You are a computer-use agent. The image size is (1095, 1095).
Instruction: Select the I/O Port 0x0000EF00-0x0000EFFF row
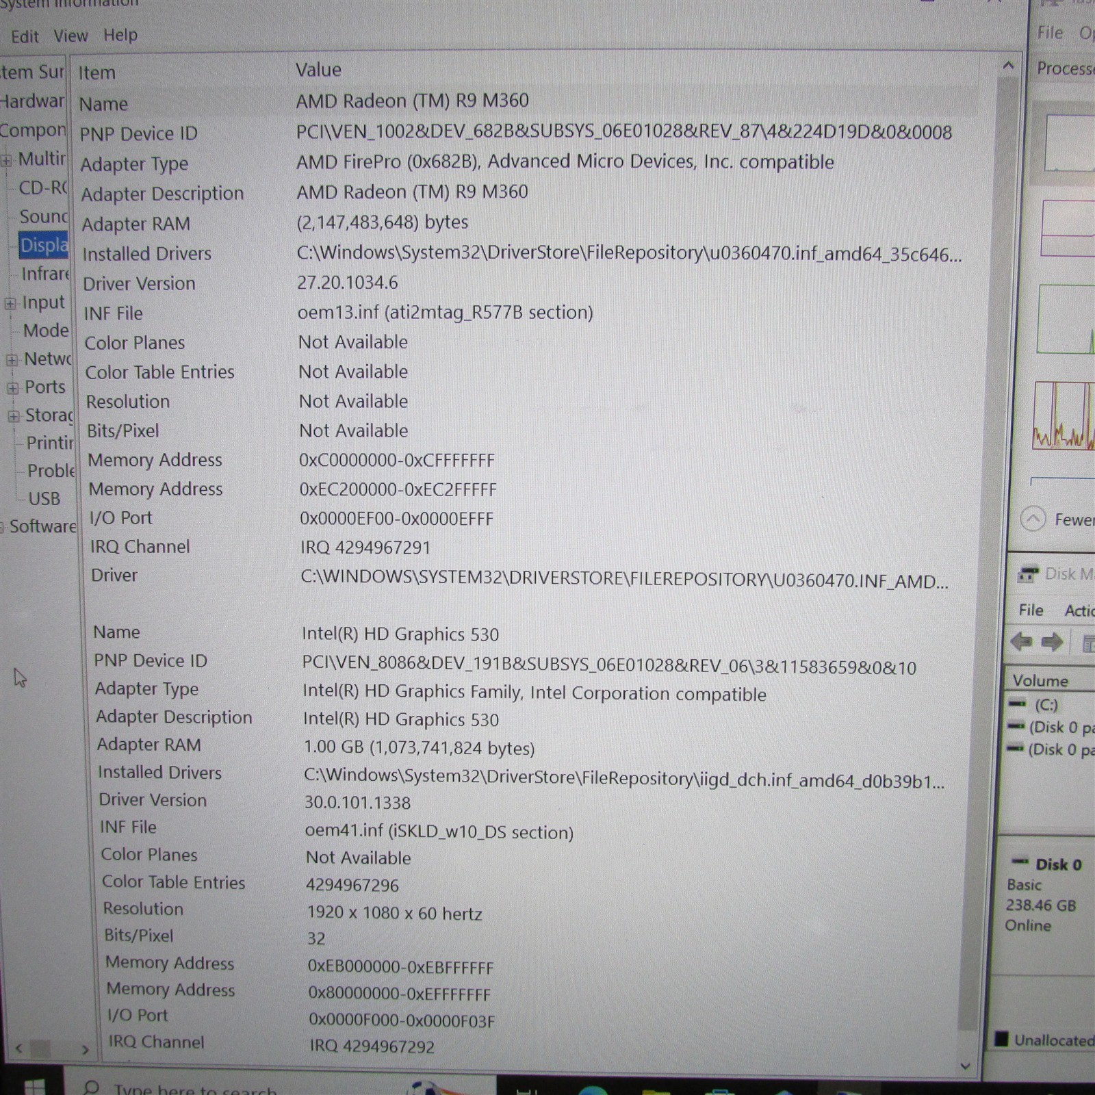coord(534,518)
